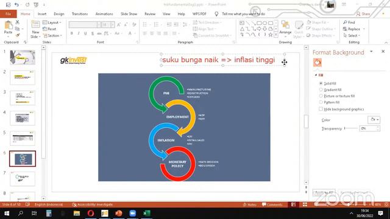Click the bullets list icon
Image resolution: width=390 pixels, height=219 pixels.
click(145, 24)
